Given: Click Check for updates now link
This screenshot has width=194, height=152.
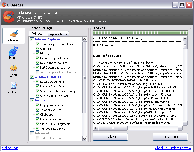Looking at the screenshot, I should click(173, 148).
